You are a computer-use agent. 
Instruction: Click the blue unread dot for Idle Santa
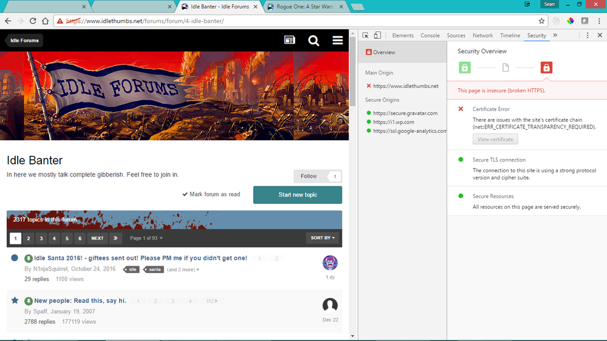click(15, 258)
